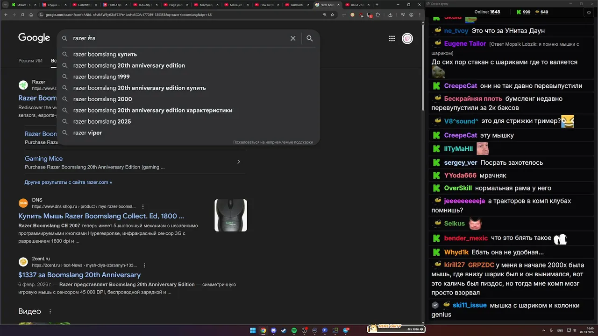The width and height of the screenshot is (598, 336).
Task: Click username CreepeCat next to 'эту мышку'
Action: click(461, 135)
